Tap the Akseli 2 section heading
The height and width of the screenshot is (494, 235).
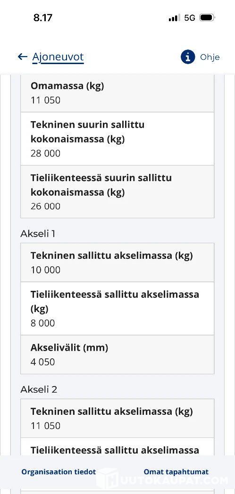pos(39,389)
